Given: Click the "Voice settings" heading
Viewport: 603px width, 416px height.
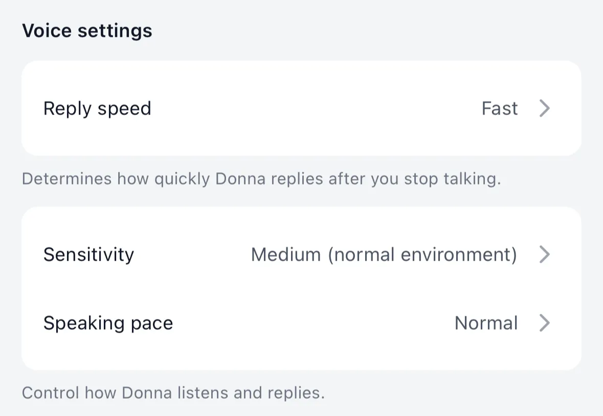Looking at the screenshot, I should click(87, 31).
